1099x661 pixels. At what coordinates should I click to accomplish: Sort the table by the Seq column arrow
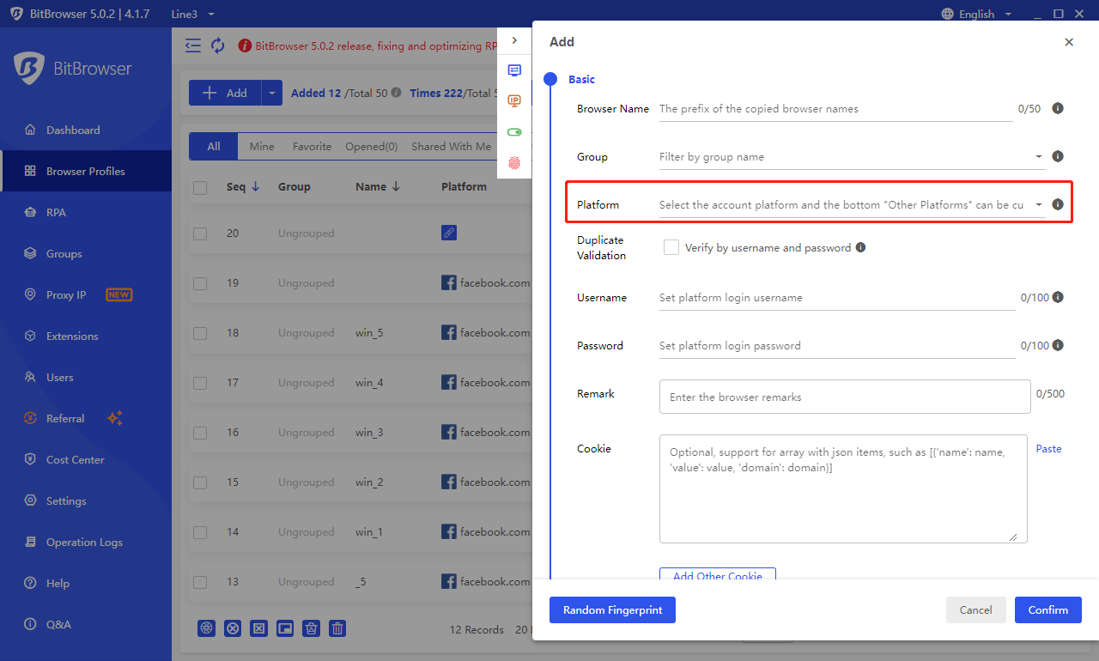click(256, 186)
